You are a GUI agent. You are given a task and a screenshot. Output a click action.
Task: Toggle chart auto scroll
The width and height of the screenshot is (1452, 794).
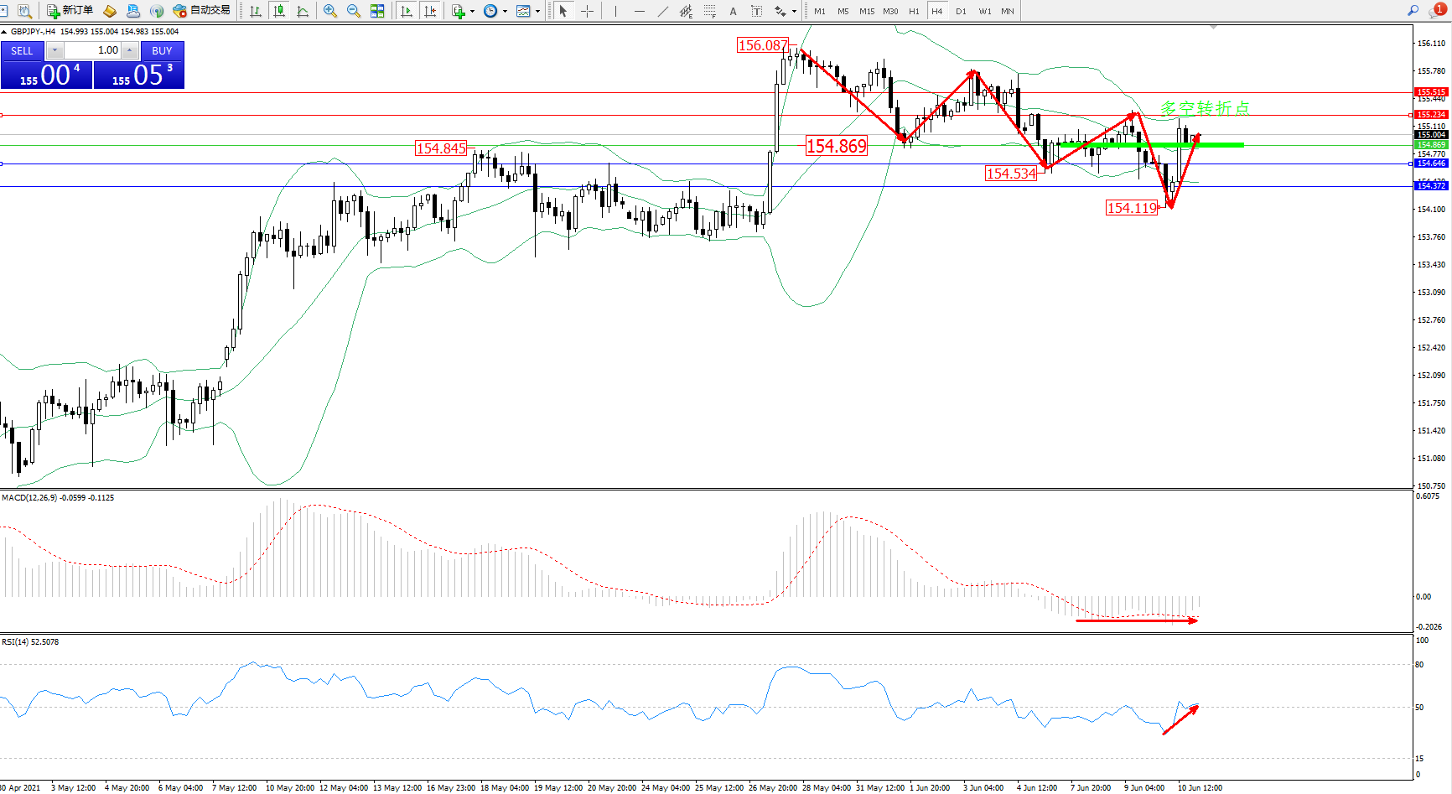click(407, 11)
